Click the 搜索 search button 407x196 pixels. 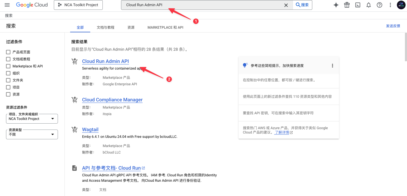pos(302,5)
